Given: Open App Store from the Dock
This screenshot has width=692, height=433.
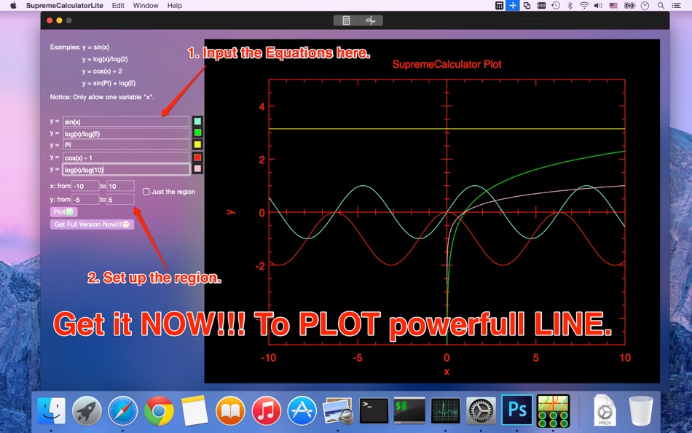Looking at the screenshot, I should (302, 411).
